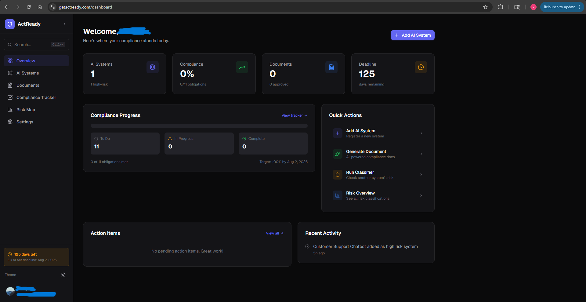The height and width of the screenshot is (302, 586).
Task: Open Settings from the sidebar
Action: click(36, 122)
